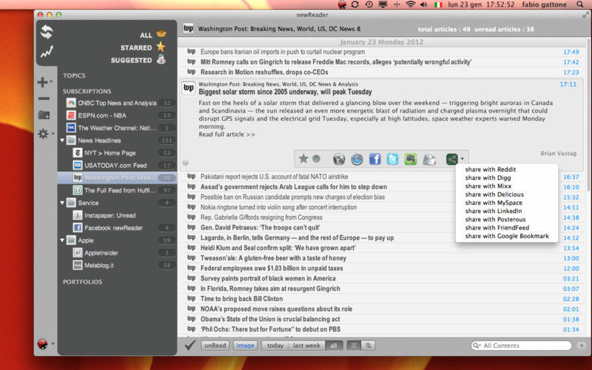Viewport: 592px width, 370px height.
Task: Toggle the unRead filter button
Action: pos(215,346)
